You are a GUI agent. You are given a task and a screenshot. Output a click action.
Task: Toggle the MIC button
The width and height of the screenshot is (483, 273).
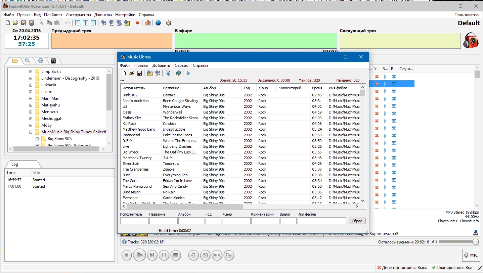pyautogui.click(x=471, y=255)
